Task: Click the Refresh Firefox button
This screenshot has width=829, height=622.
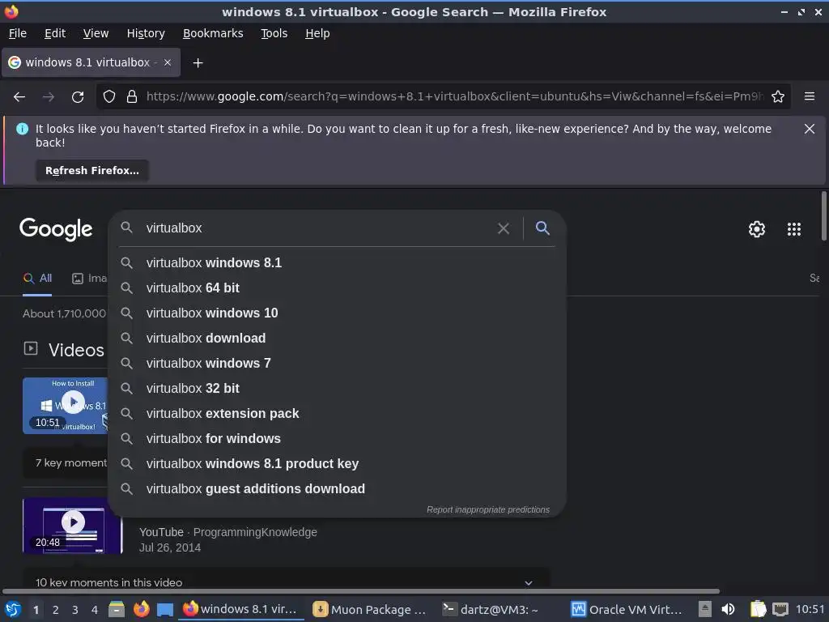Action: point(92,171)
